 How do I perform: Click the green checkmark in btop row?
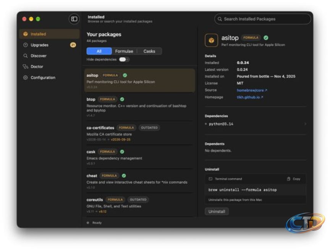tap(122, 99)
